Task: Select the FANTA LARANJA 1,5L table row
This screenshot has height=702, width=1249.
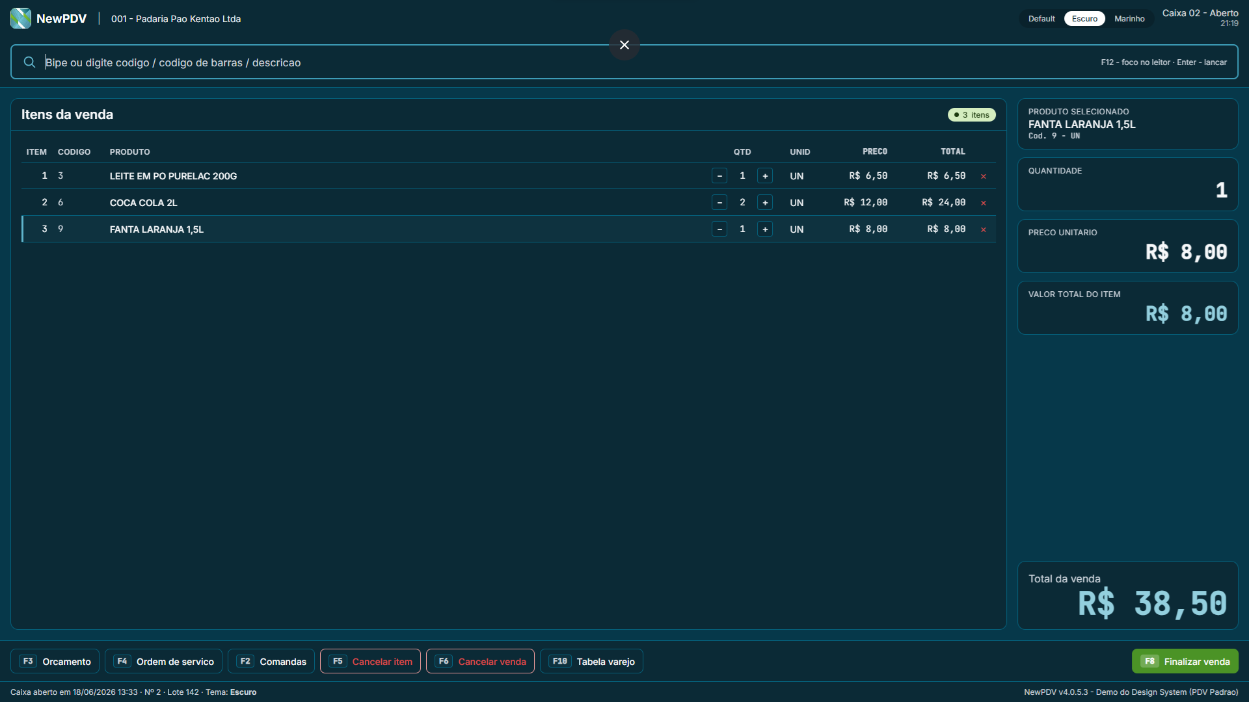Action: click(x=509, y=229)
